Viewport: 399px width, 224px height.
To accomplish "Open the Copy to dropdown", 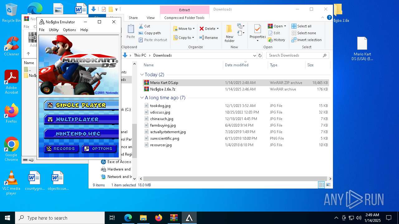I will pyautogui.click(x=184, y=38).
